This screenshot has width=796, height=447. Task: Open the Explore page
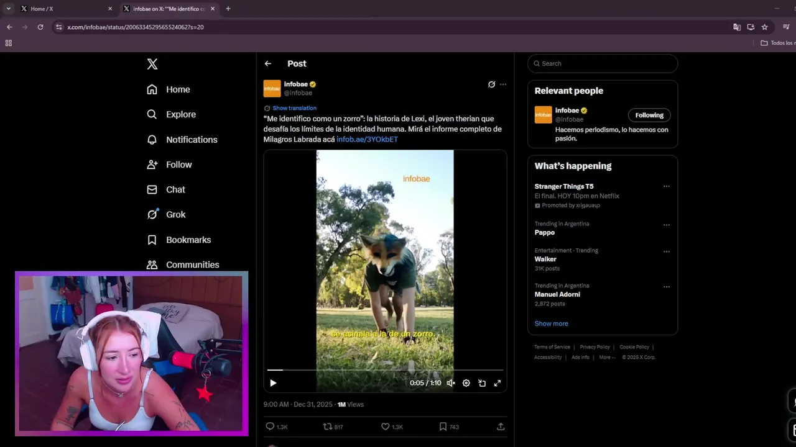coord(171,114)
